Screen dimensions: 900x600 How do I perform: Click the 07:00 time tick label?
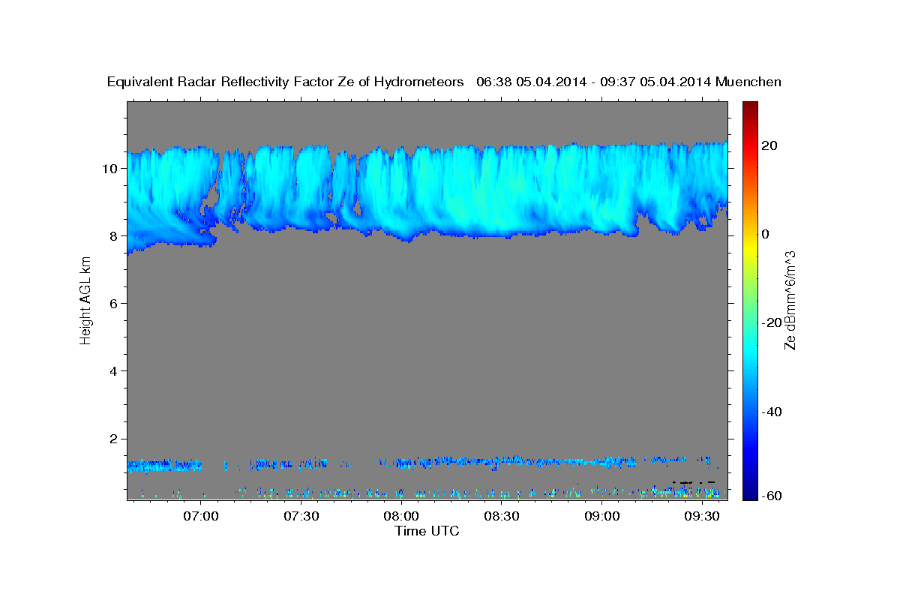202,517
